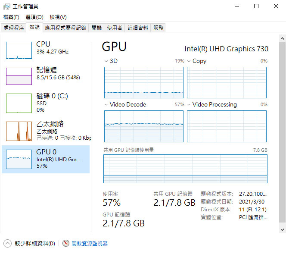The width and height of the screenshot is (286, 254).
Task: Click the scrollbar down arrow
Action: click(x=282, y=229)
